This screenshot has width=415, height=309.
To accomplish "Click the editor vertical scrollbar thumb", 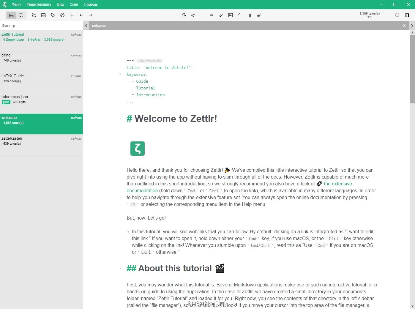I will [412, 69].
